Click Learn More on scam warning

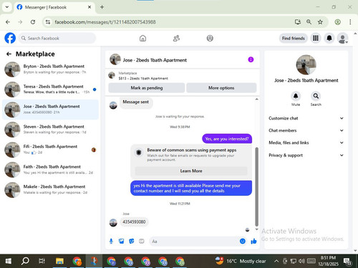[191, 171]
